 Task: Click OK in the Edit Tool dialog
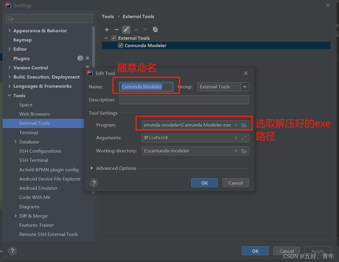[x=204, y=183]
